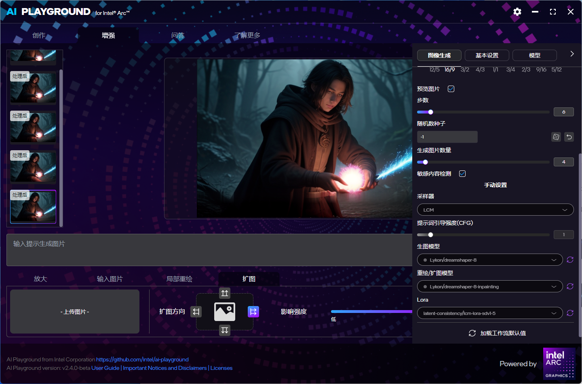Open the Licenses link
The height and width of the screenshot is (384, 582).
[x=221, y=368]
